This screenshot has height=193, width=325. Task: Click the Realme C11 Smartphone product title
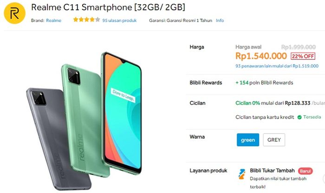[x=108, y=7]
